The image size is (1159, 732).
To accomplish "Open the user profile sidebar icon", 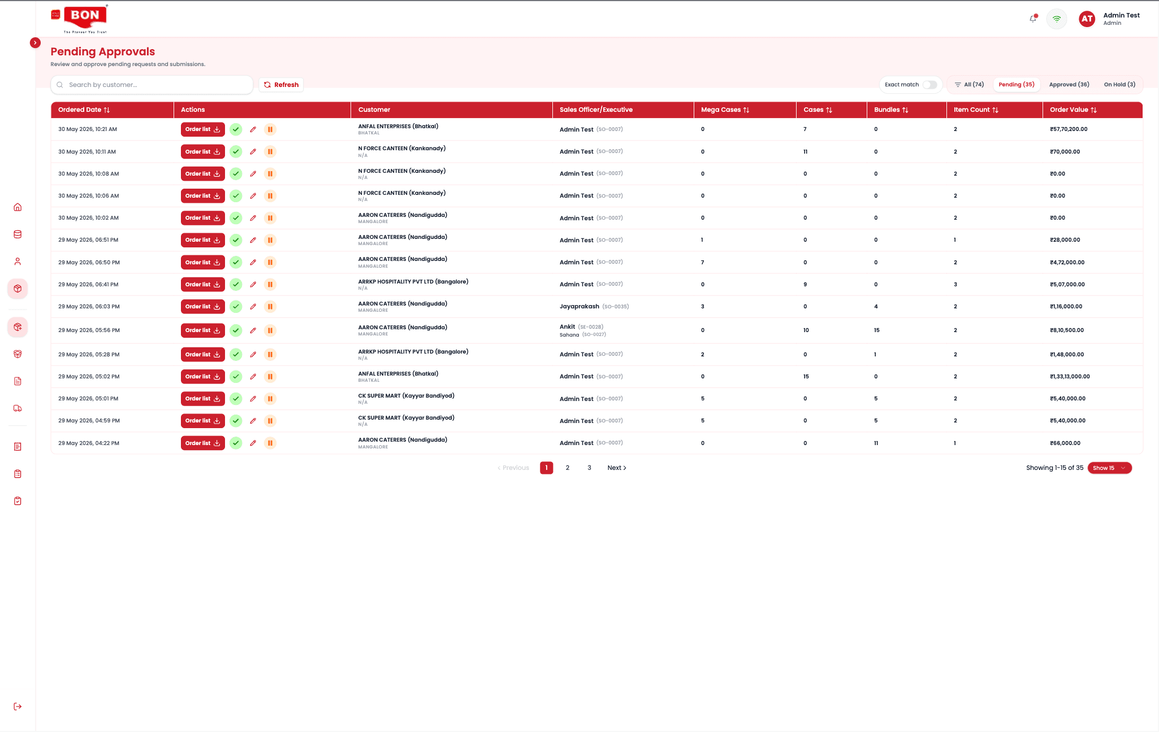I will click(x=18, y=262).
